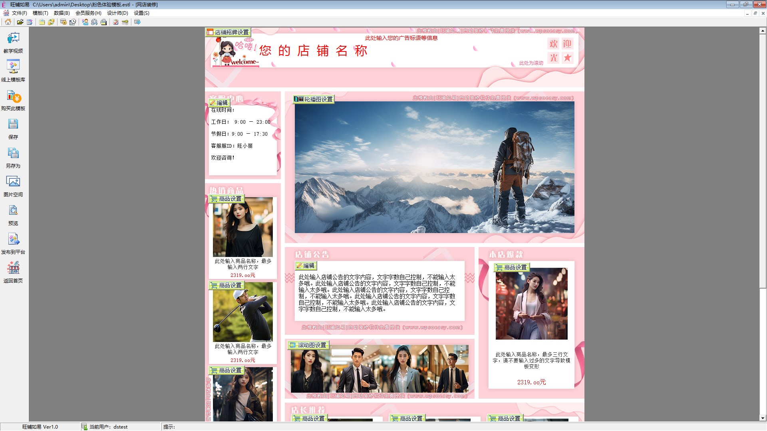Image resolution: width=767 pixels, height=431 pixels.
Task: Open the 会员服务(H) menu
Action: pos(88,13)
